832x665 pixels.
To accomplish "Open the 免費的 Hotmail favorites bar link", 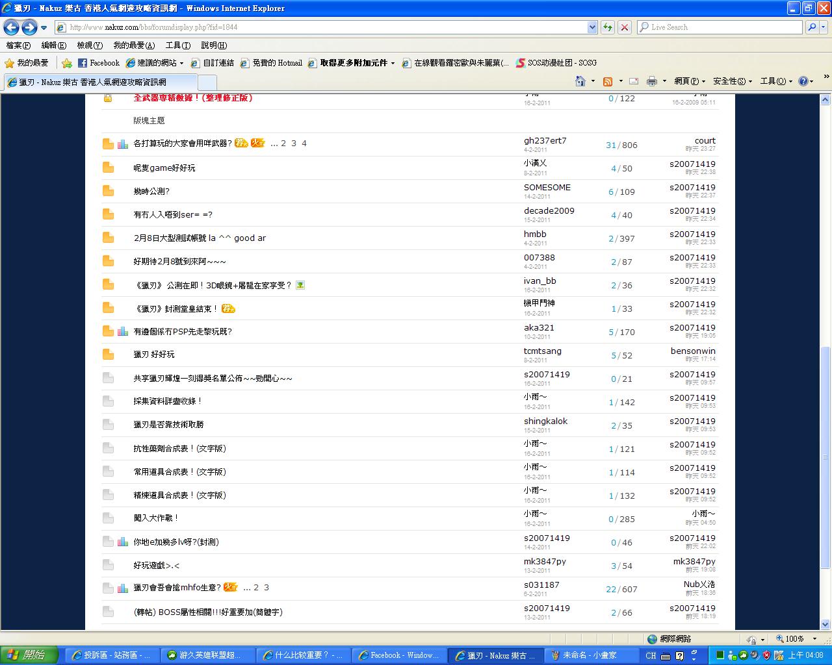I will pyautogui.click(x=271, y=63).
